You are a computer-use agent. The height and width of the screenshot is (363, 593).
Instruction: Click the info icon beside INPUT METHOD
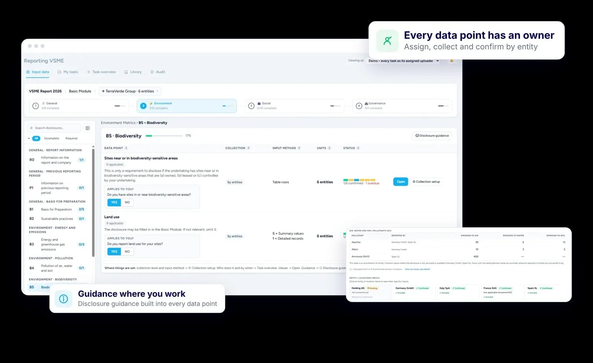point(299,148)
